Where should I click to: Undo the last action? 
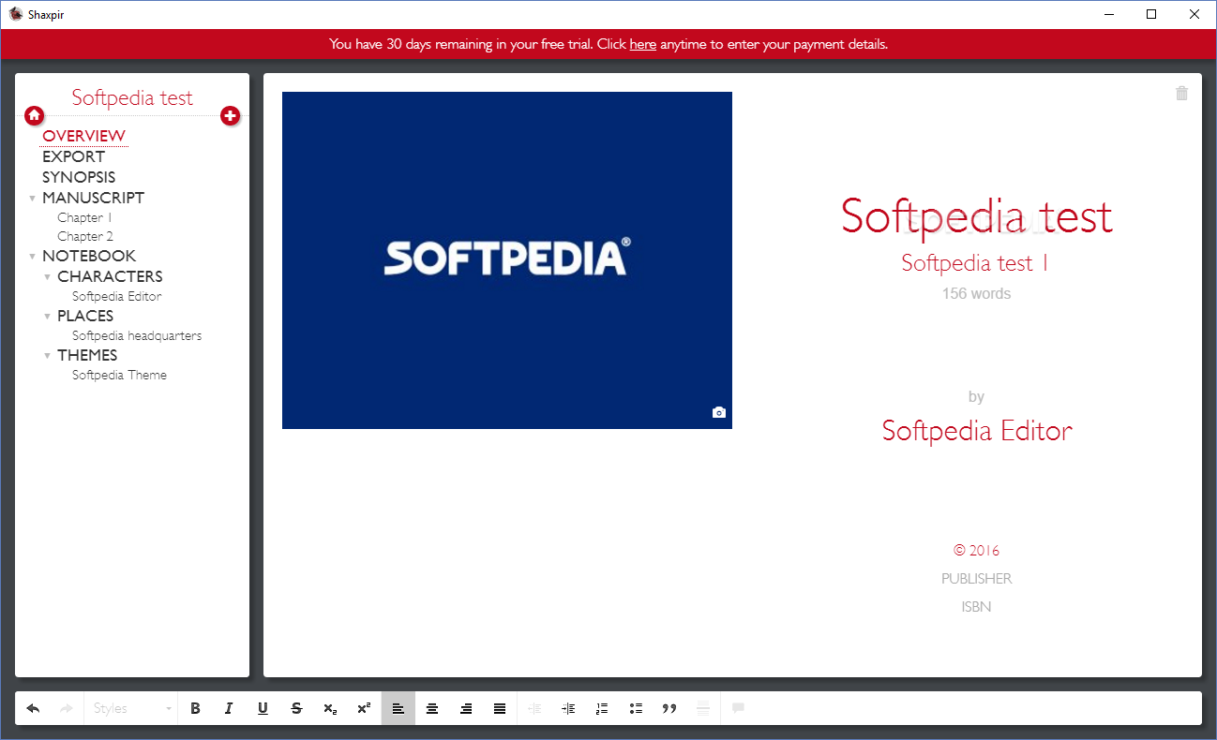33,708
